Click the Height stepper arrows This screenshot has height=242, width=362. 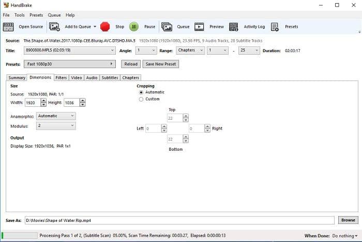click(82, 103)
